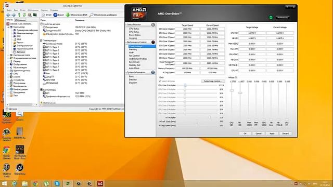Select Электропитание tree item
Viewport: 333px width, 187px height.
point(24,46)
